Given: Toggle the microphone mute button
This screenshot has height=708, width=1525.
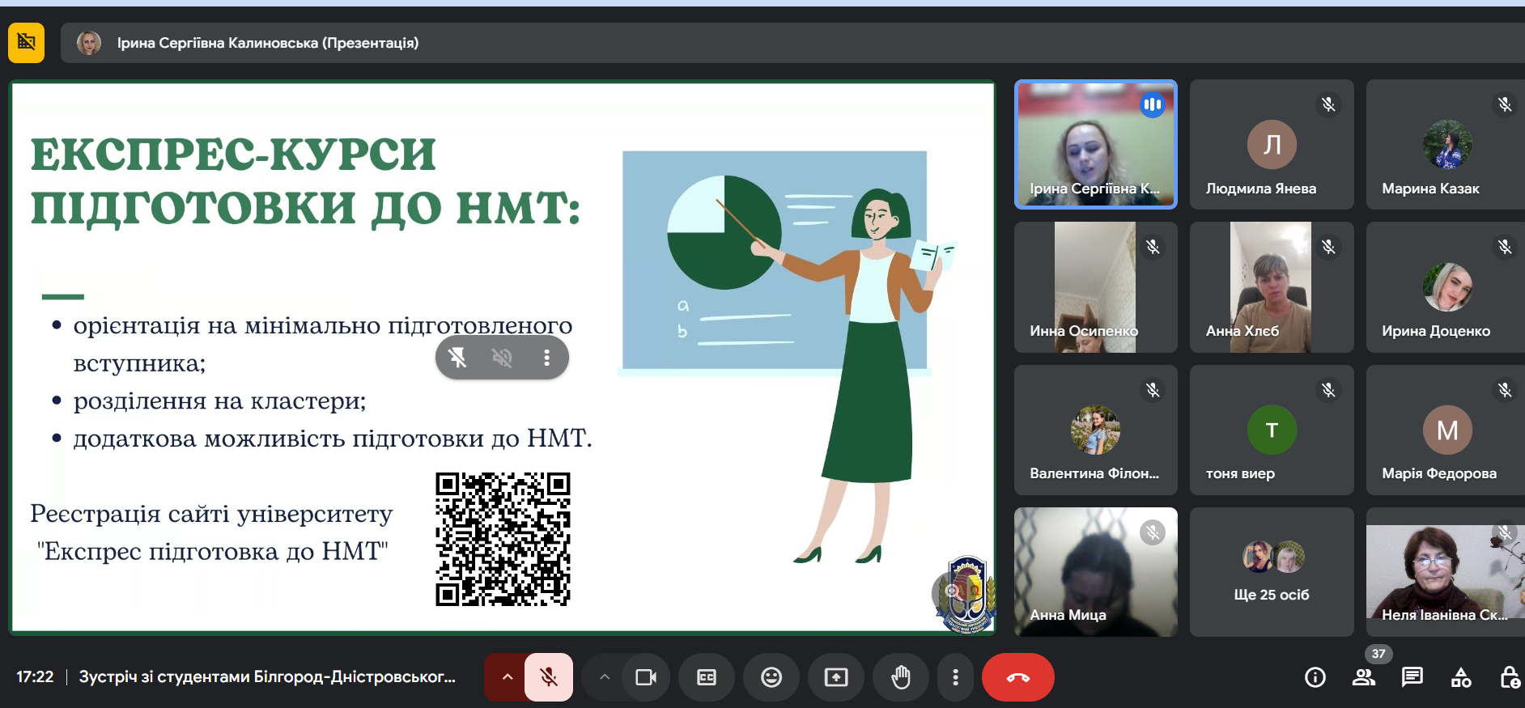Looking at the screenshot, I should tap(549, 677).
